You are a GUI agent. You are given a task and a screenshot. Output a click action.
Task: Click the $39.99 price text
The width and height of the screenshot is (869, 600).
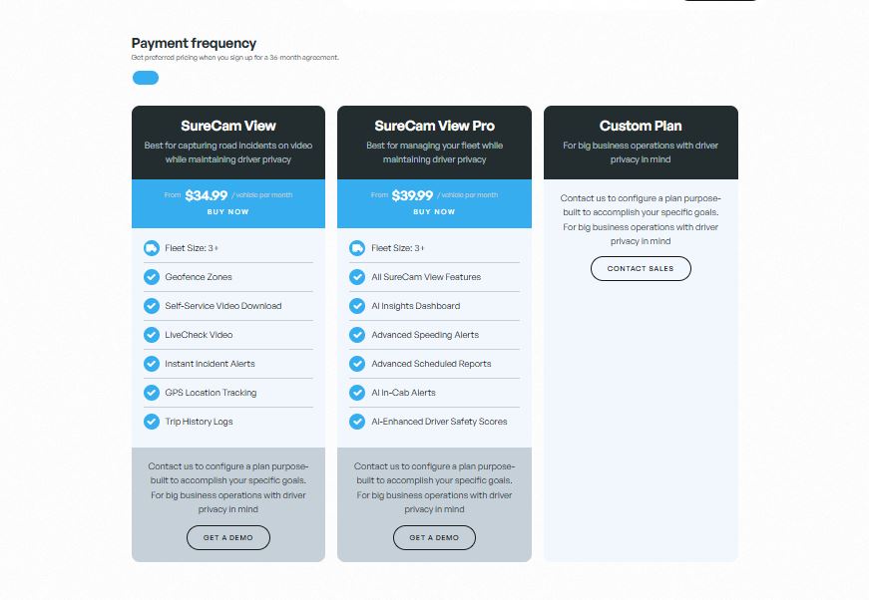(412, 195)
